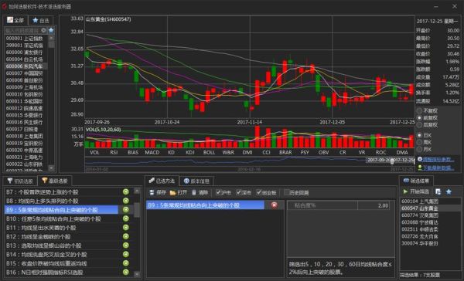The image size is (464, 281).
Task: Select the MACD indicator below the chart
Action: pyautogui.click(x=152, y=153)
